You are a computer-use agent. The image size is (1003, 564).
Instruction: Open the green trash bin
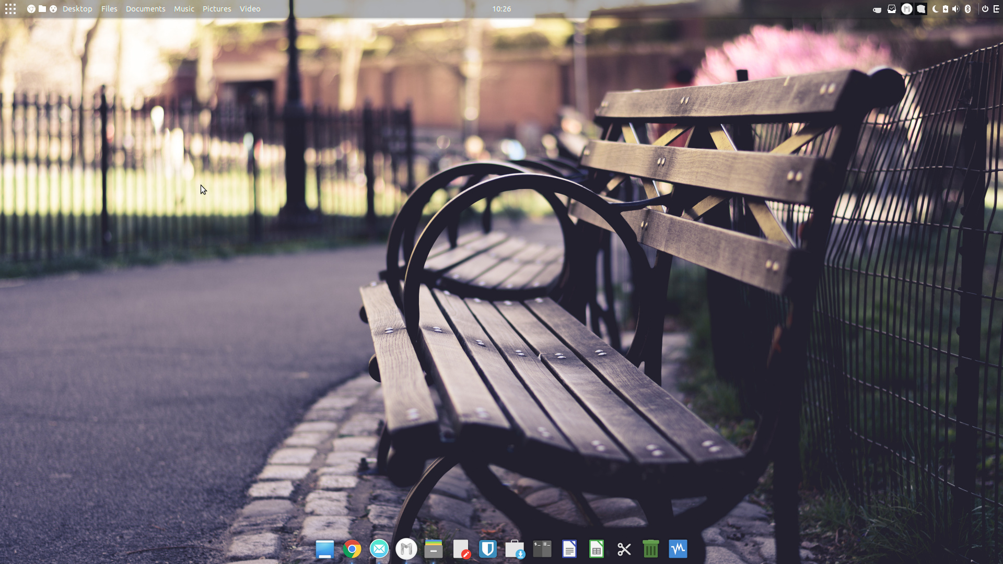[x=651, y=549]
